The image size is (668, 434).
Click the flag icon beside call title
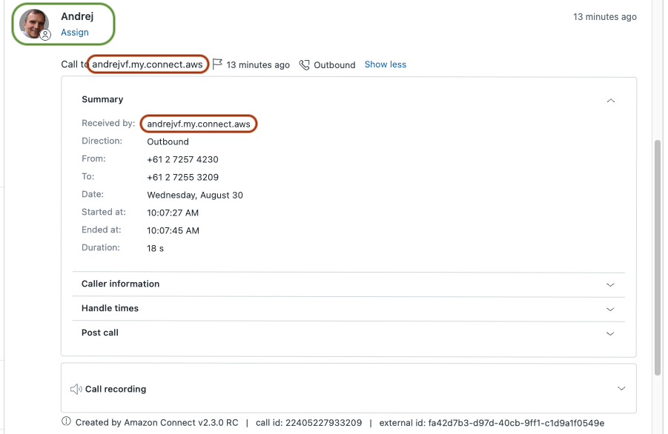point(217,64)
